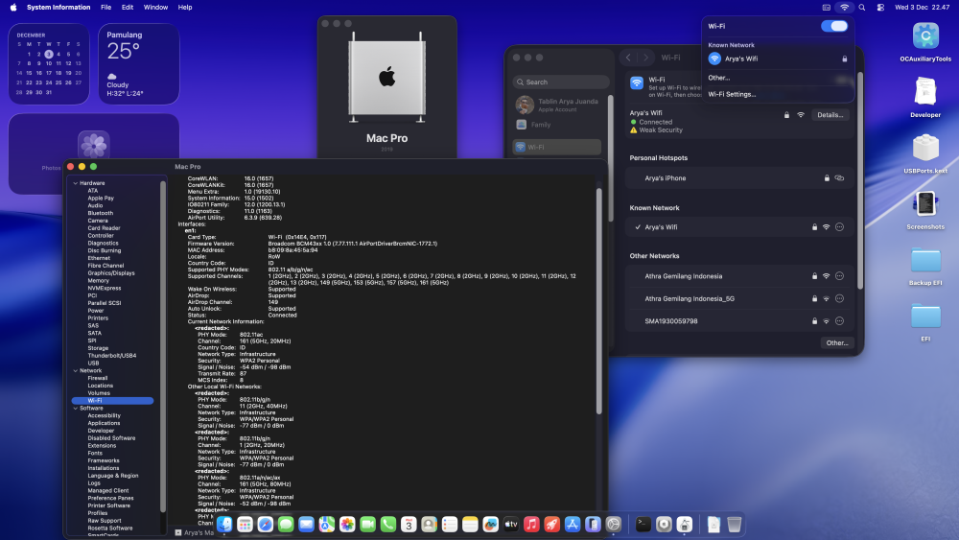
Task: Open more options for Athra Gemilang Indonesia
Action: coord(839,276)
